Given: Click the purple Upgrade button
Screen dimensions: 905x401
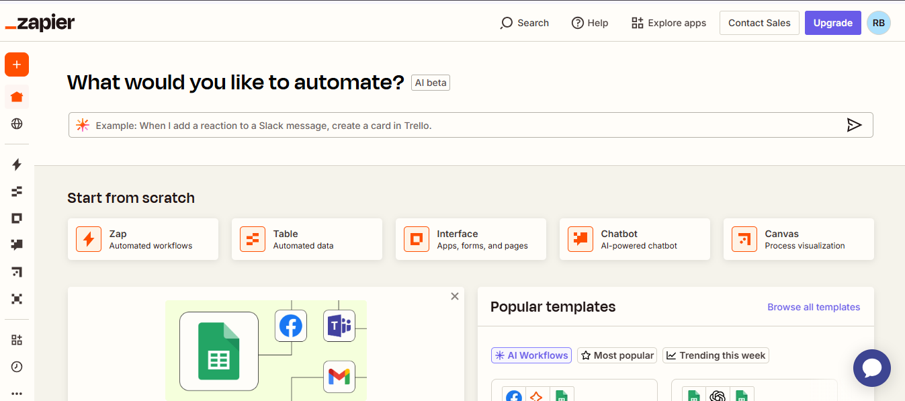Looking at the screenshot, I should (x=833, y=23).
